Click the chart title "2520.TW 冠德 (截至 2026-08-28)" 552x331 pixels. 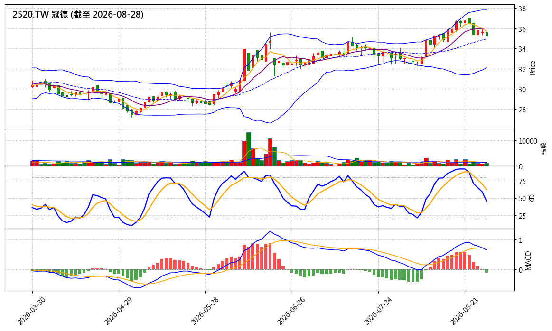coord(78,14)
